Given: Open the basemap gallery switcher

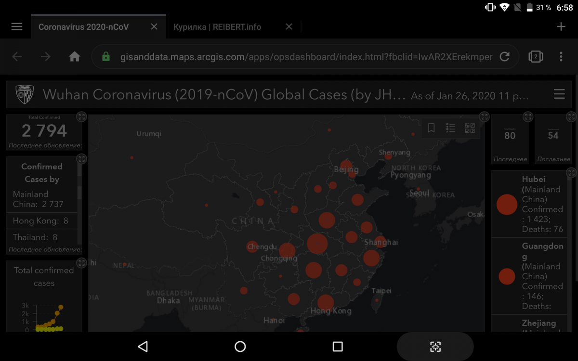Looking at the screenshot, I should (470, 128).
